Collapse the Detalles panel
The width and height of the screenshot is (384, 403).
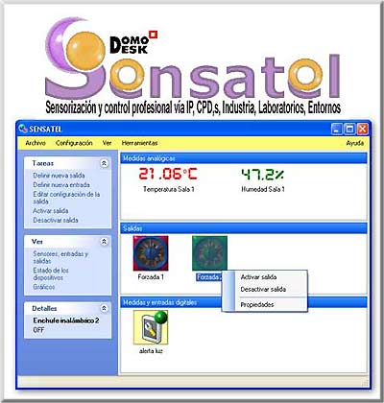(104, 308)
